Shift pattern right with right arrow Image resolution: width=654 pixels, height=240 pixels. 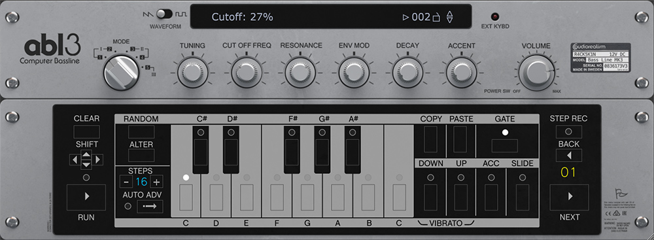click(98, 160)
